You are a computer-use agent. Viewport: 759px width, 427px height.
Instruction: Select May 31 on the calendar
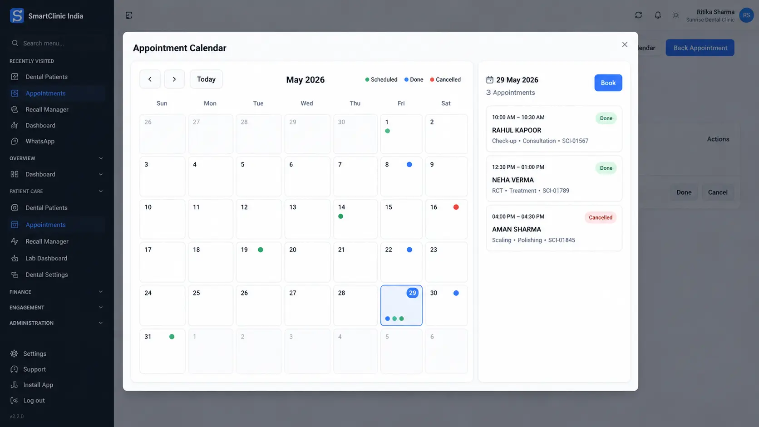pos(162,351)
